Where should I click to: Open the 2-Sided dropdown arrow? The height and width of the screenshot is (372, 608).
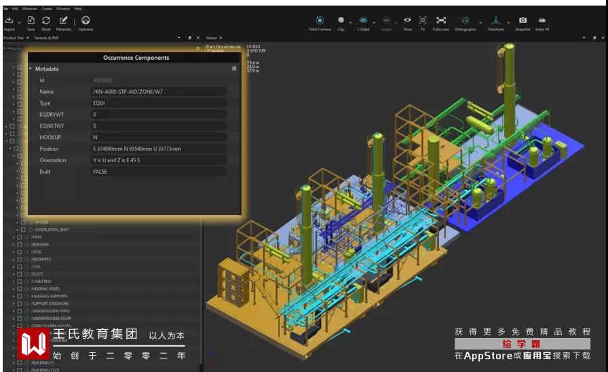[374, 22]
